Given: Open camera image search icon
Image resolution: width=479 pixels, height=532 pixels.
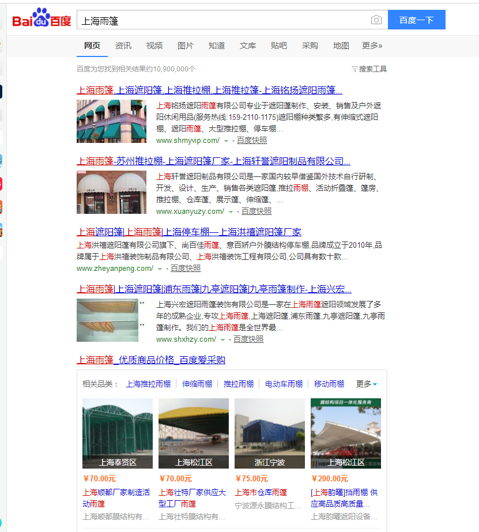Looking at the screenshot, I should (x=376, y=20).
